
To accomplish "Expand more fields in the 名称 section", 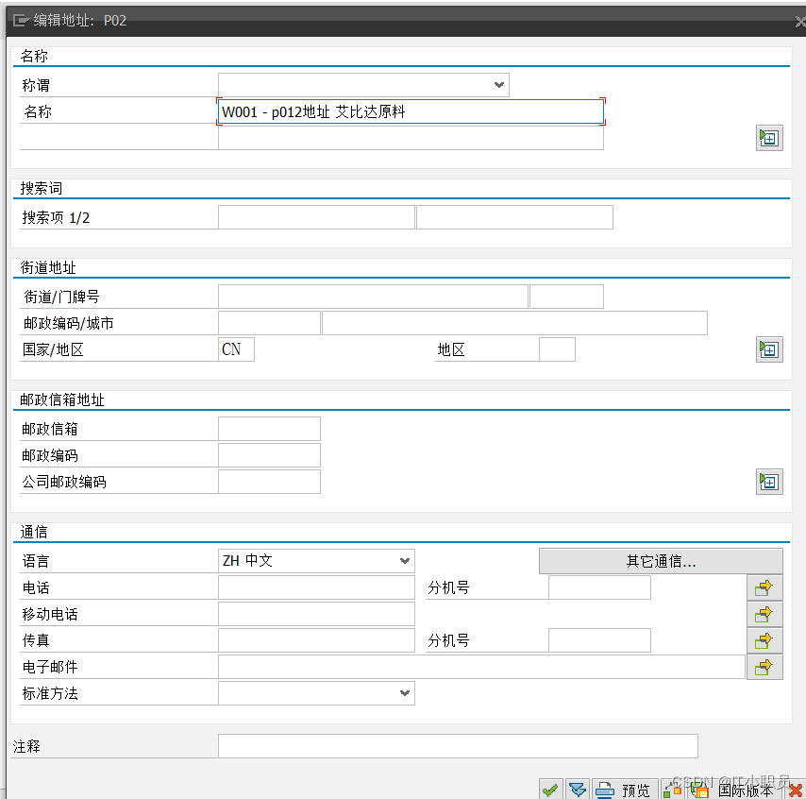I will pos(769,138).
